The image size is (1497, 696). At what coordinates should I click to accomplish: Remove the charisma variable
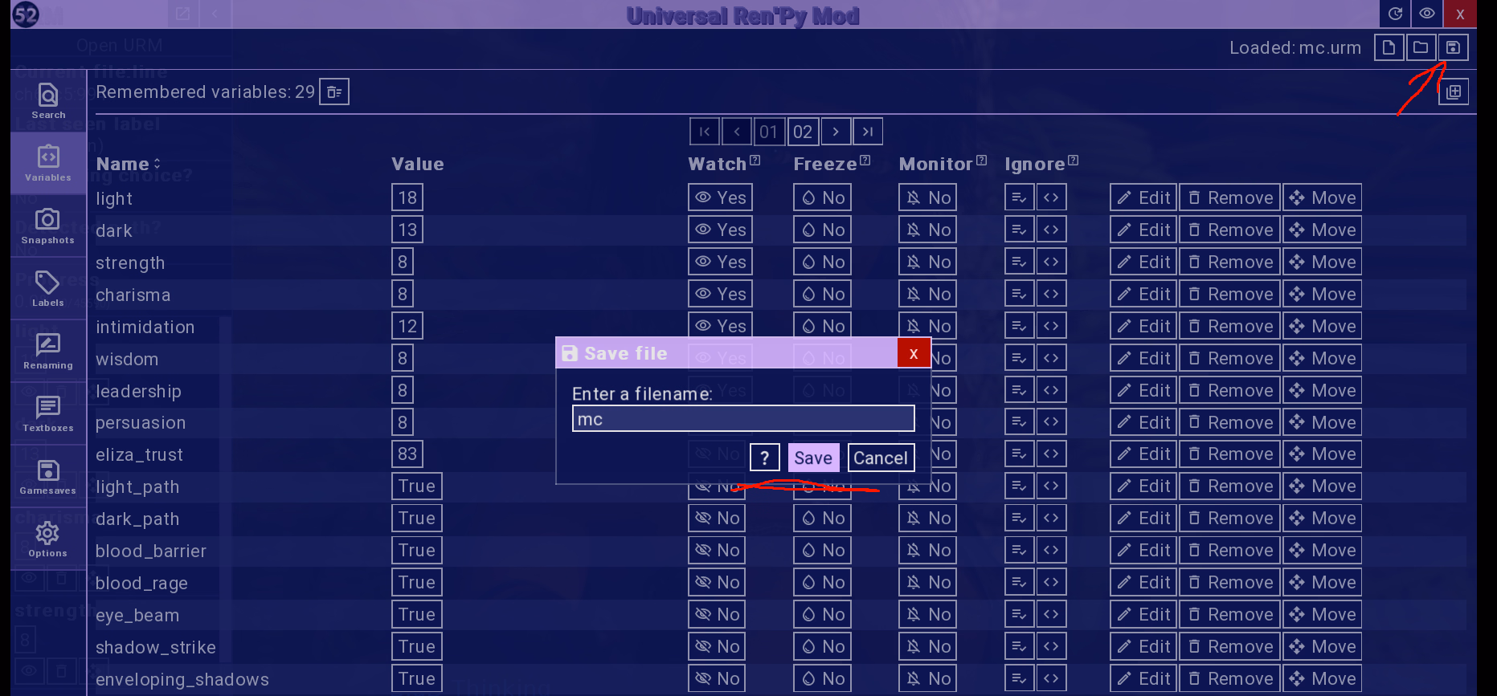coord(1229,294)
